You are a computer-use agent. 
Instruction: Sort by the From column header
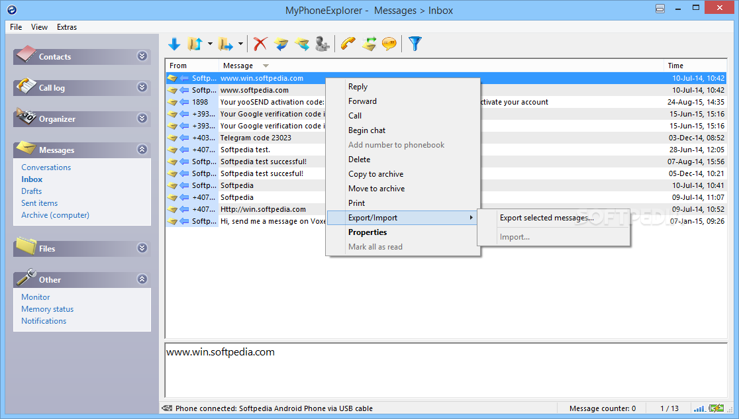click(192, 66)
